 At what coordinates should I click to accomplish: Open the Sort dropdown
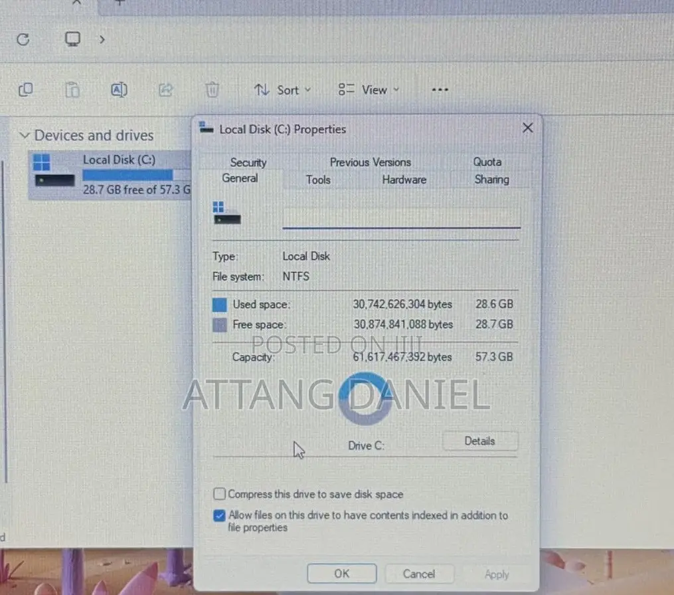point(282,90)
